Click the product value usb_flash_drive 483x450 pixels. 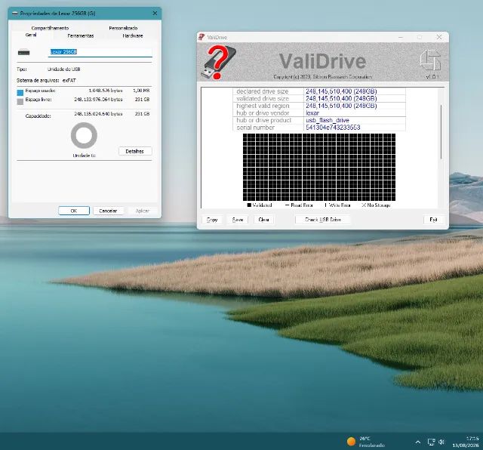click(328, 120)
